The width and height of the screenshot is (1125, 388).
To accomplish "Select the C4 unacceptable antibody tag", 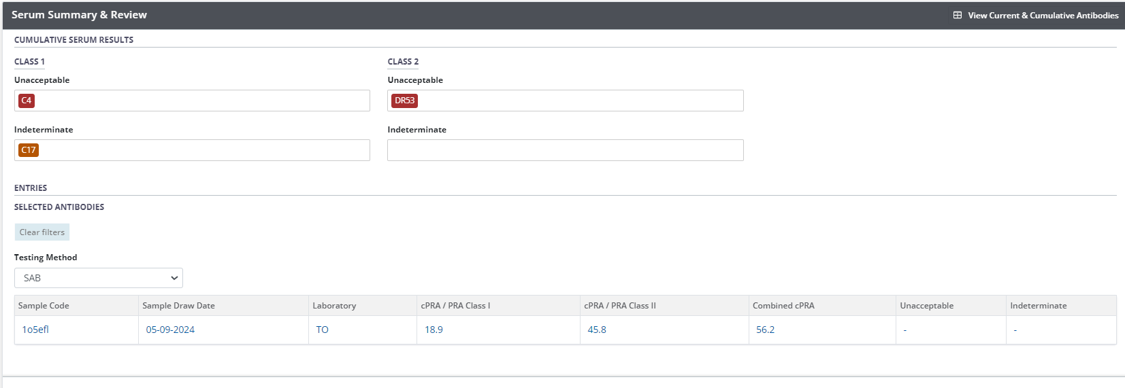I will [x=27, y=101].
